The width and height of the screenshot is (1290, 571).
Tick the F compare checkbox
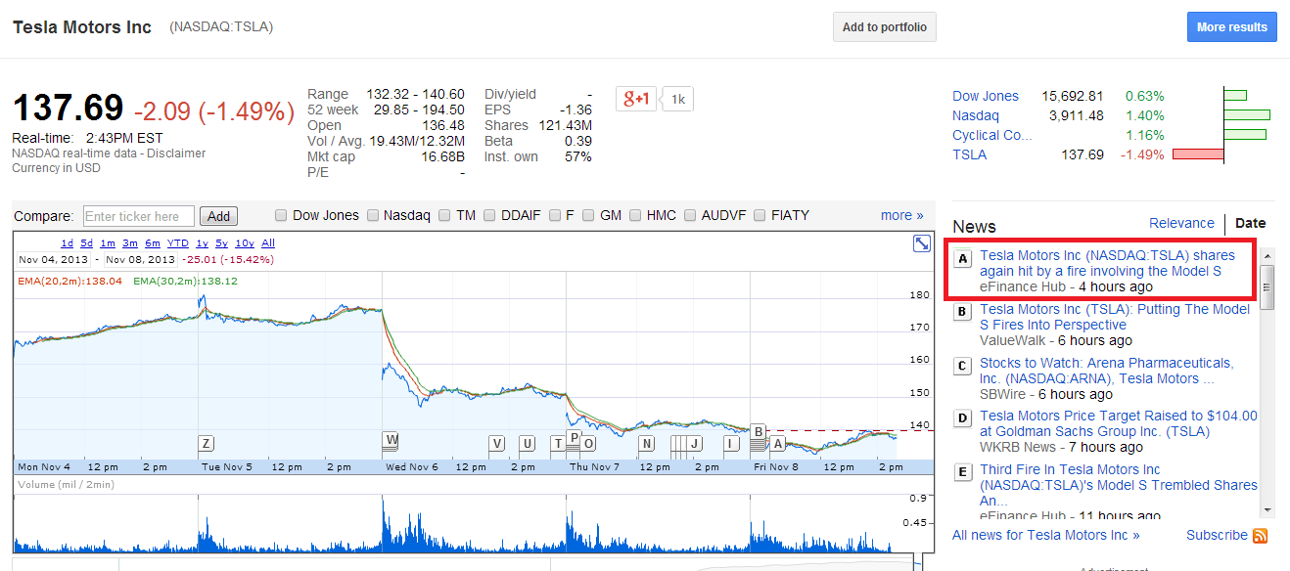click(555, 215)
